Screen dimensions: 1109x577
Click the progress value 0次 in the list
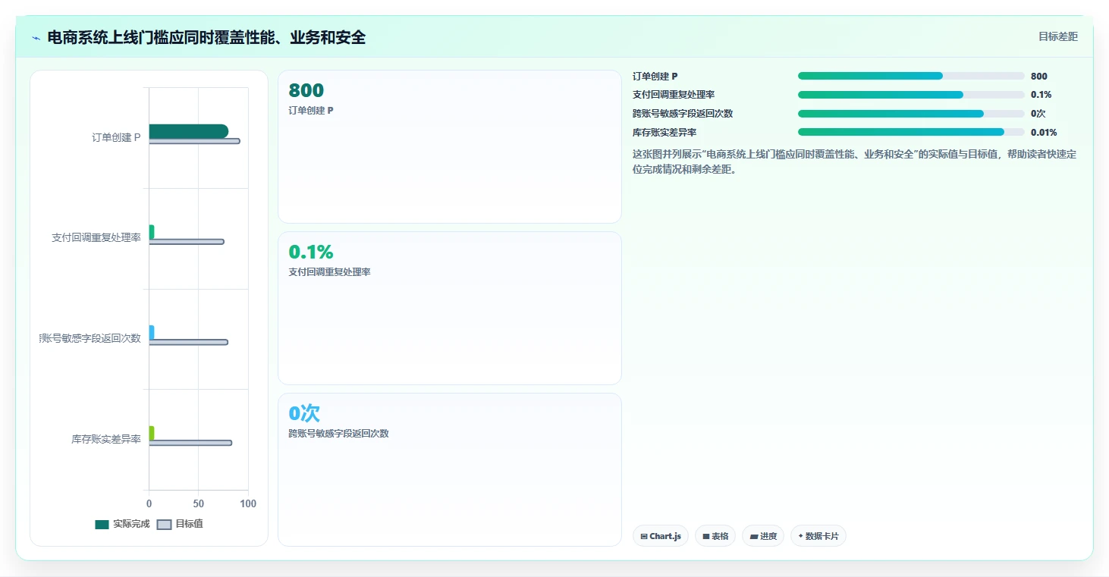pyautogui.click(x=1038, y=114)
